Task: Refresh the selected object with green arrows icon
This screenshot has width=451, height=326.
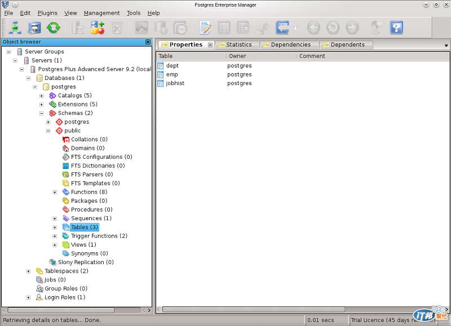Action: coord(54,28)
